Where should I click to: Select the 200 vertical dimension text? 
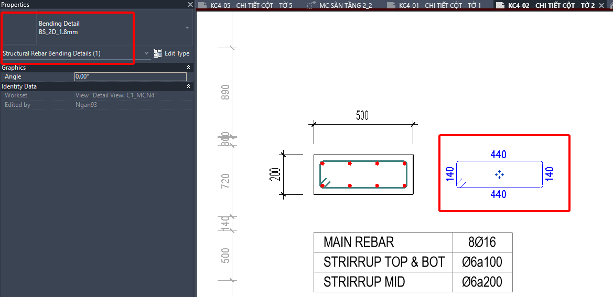[274, 174]
